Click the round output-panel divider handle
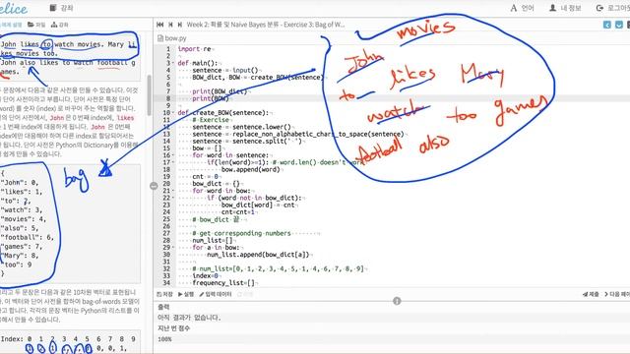Screen dimensions: 630x354 [397, 301]
